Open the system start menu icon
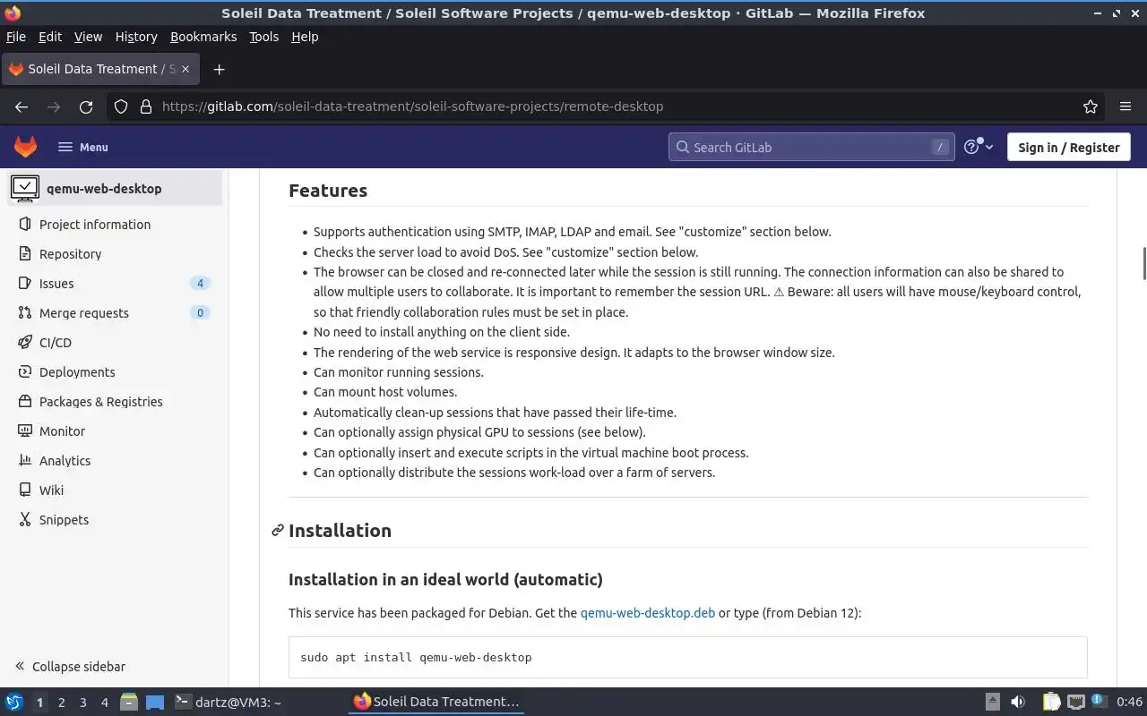Screen dimensions: 1147x716 coord(13,703)
